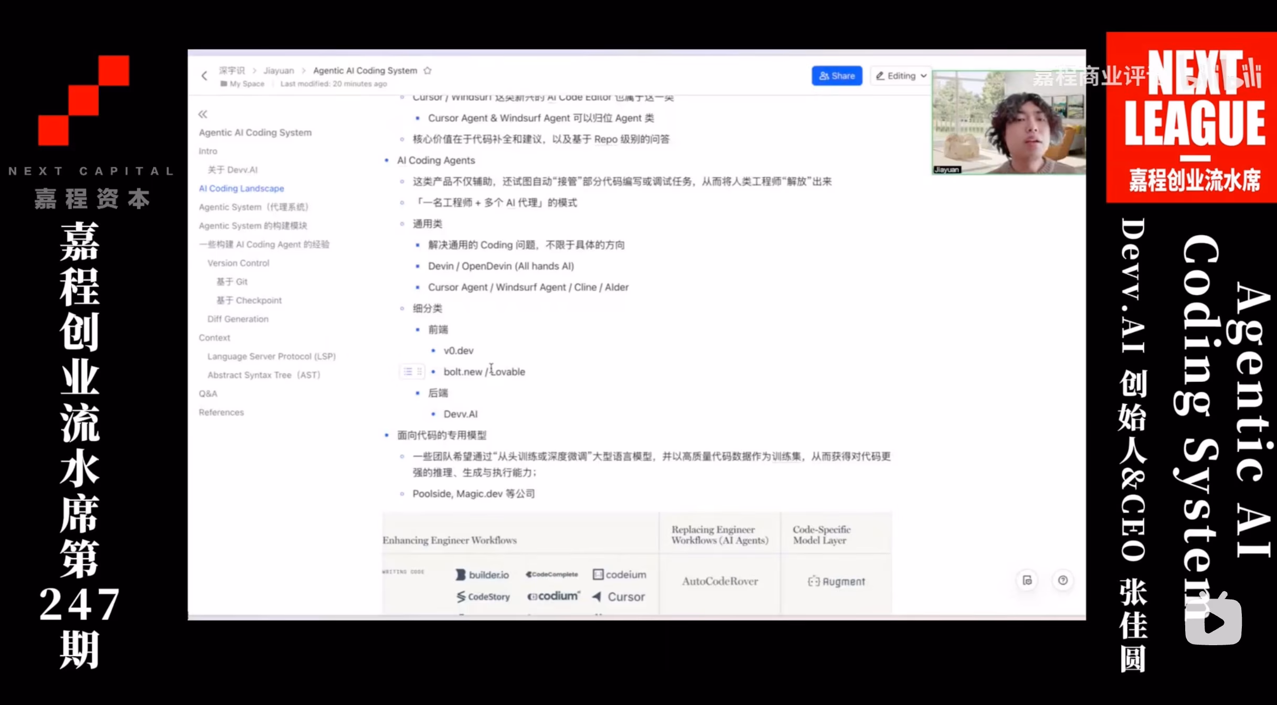The width and height of the screenshot is (1277, 705).
Task: Open the help question mark icon
Action: pyautogui.click(x=1062, y=580)
